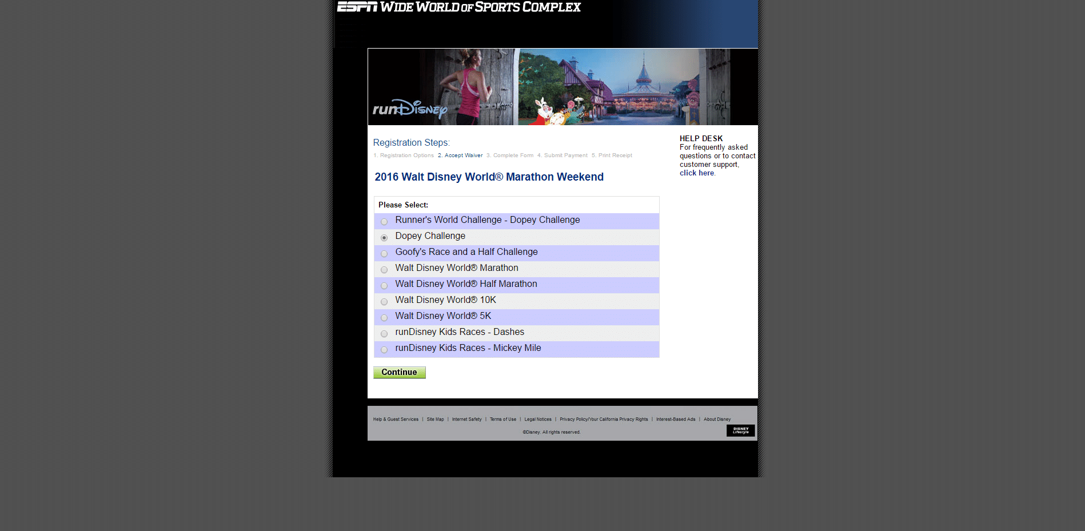Go to the Site Map link
Image resolution: width=1085 pixels, height=531 pixels.
435,420
